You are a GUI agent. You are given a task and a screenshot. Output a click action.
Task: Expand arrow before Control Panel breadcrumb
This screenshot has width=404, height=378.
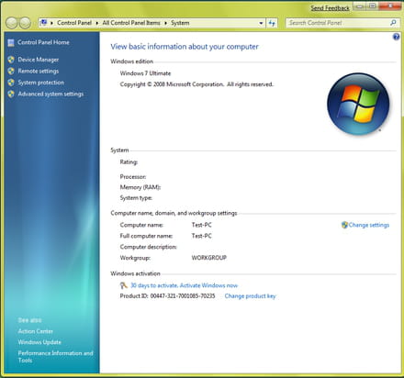coord(51,23)
